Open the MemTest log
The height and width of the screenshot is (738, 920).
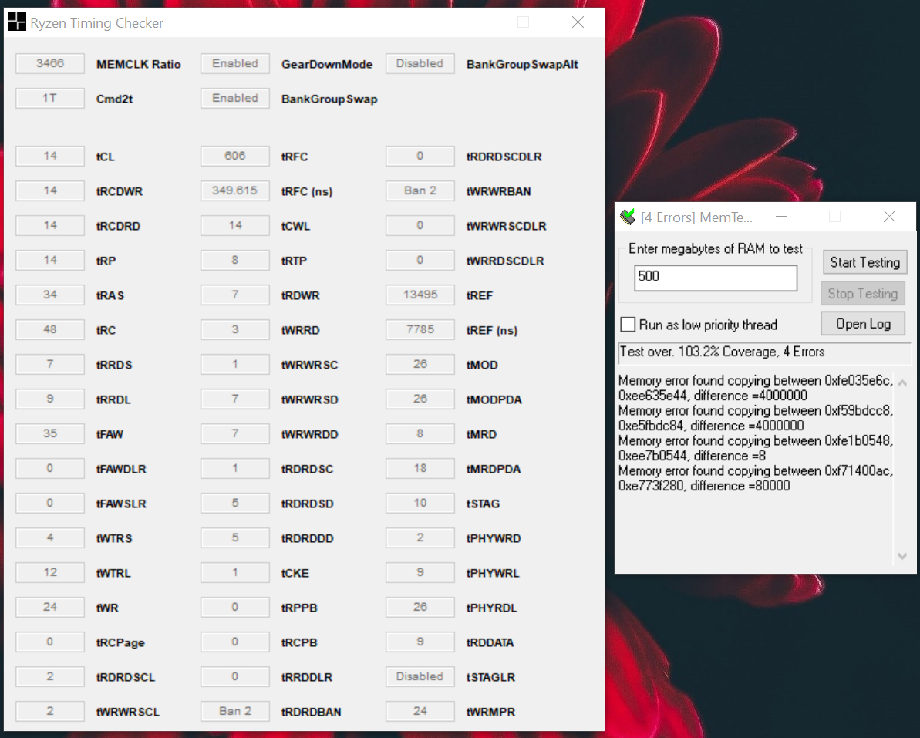862,324
